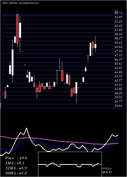127x177 pixels.
Task: Click the 51.69 price axis label
Action: pyautogui.click(x=118, y=30)
